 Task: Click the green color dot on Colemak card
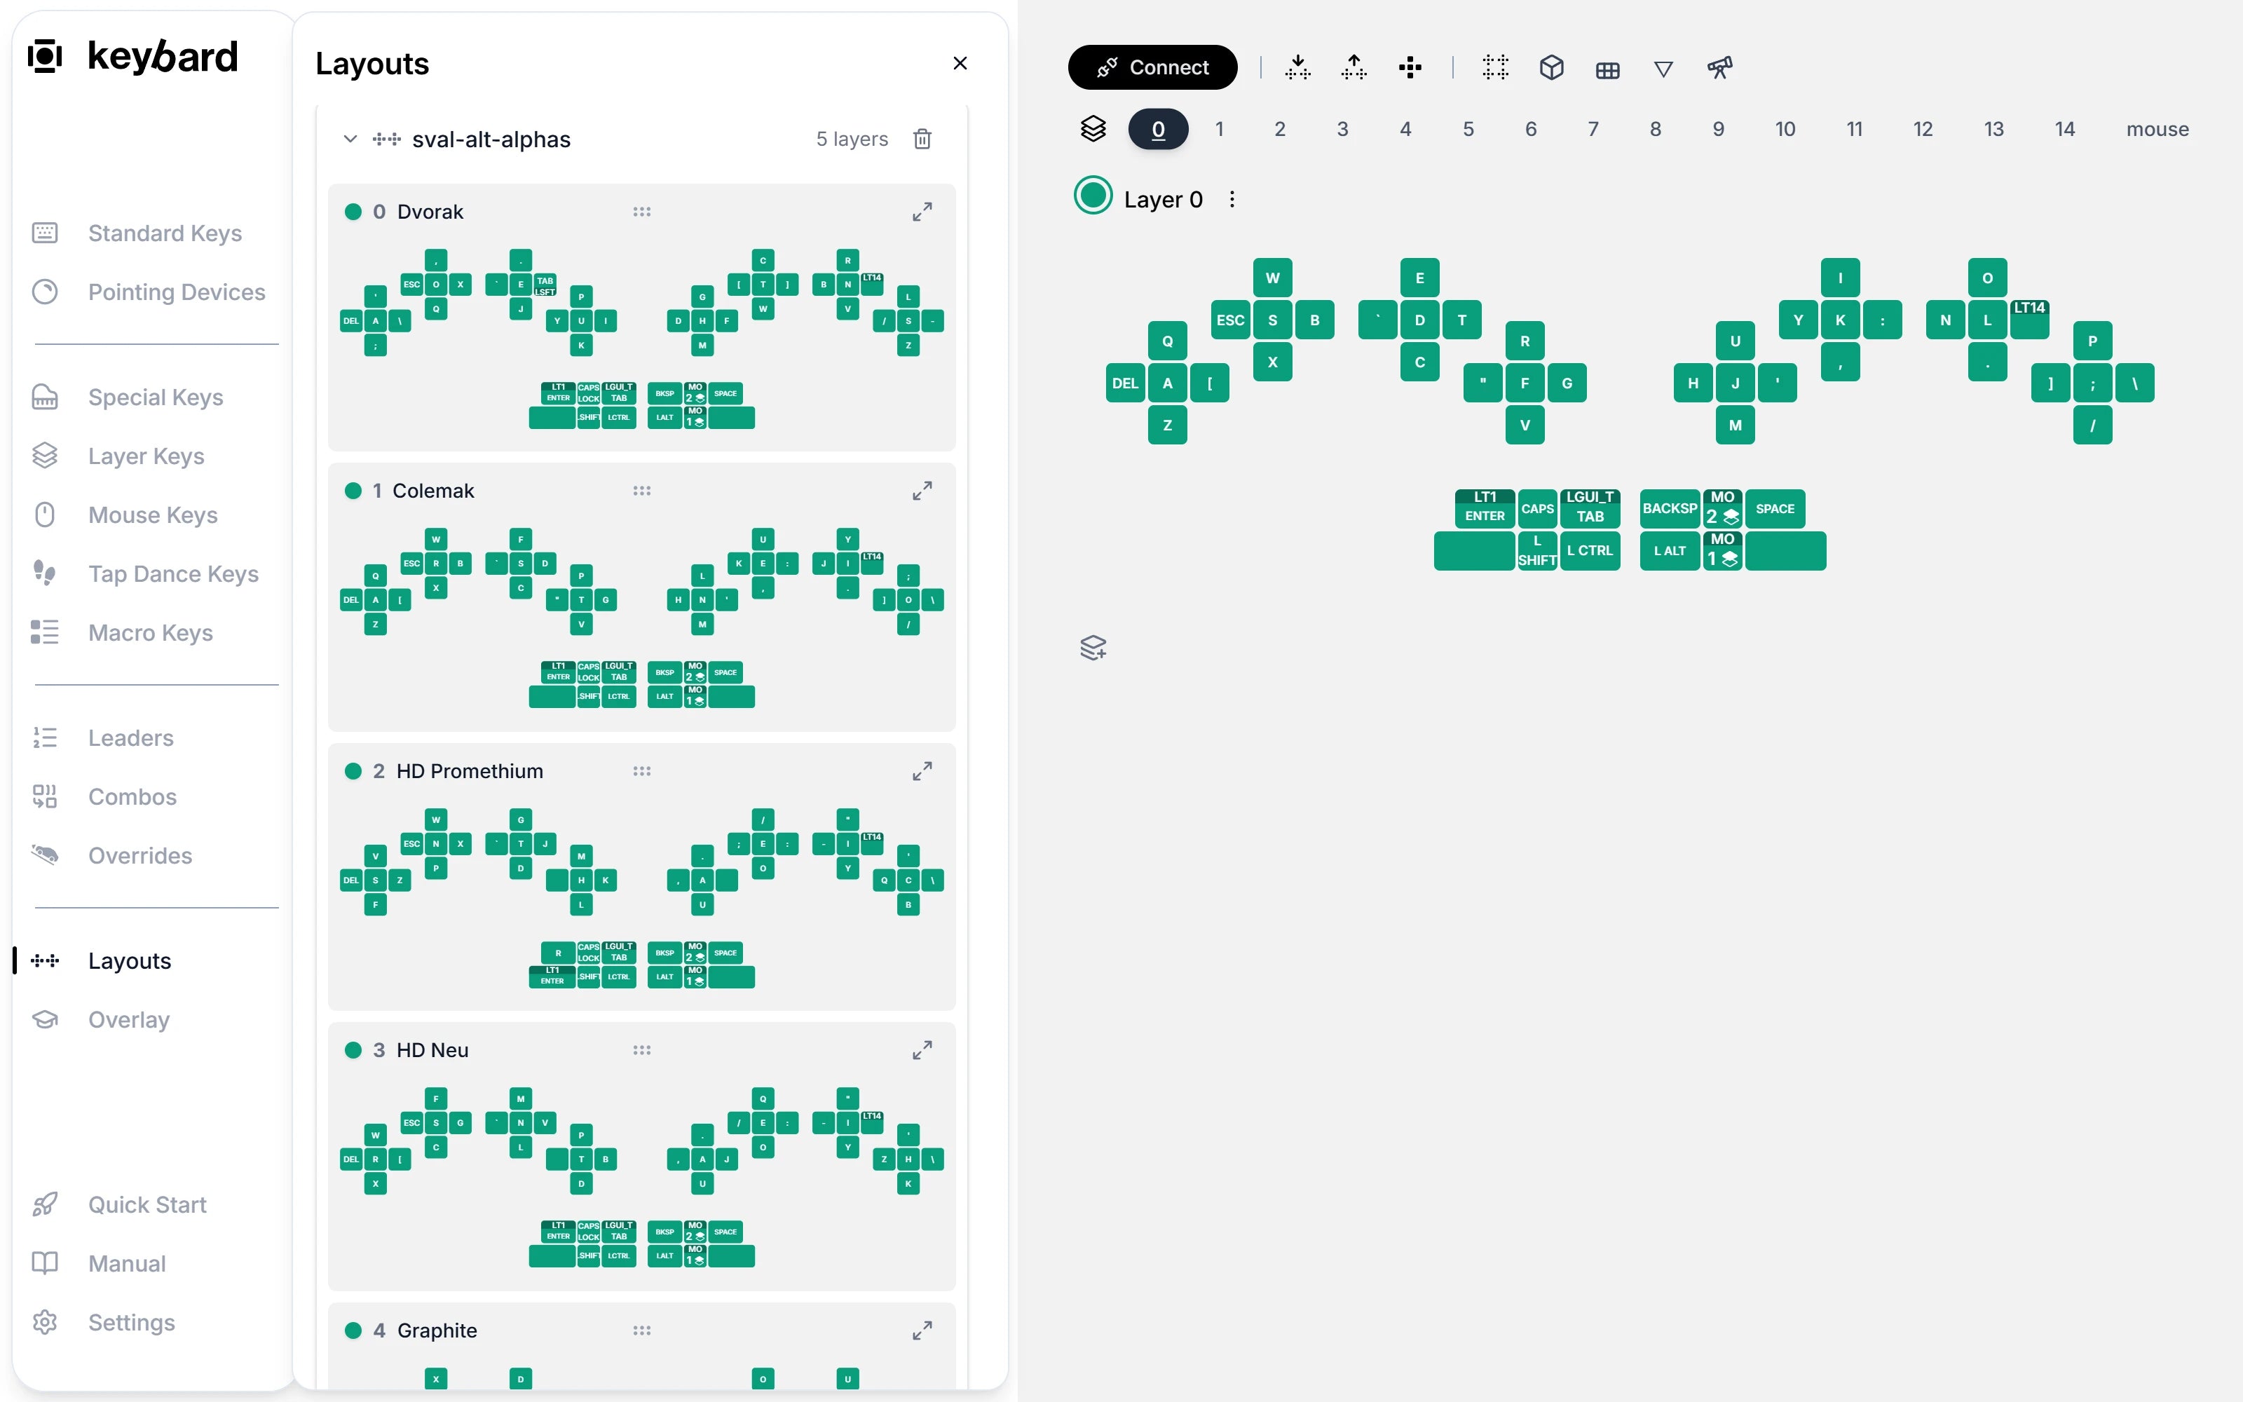point(352,491)
